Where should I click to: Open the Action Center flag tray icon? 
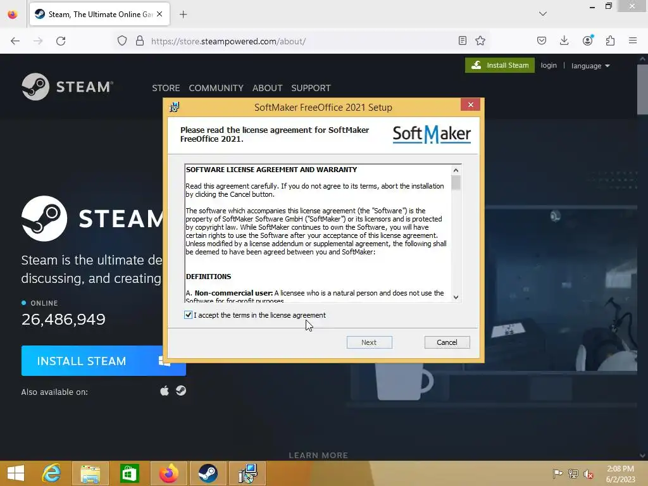click(558, 473)
